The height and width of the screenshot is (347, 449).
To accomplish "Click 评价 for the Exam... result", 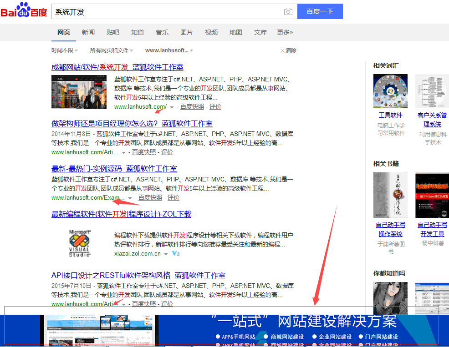I will pyautogui.click(x=173, y=198).
